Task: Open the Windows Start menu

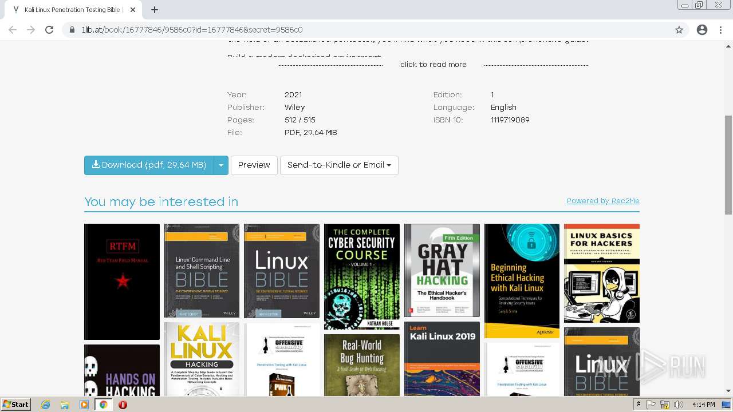Action: (16, 404)
